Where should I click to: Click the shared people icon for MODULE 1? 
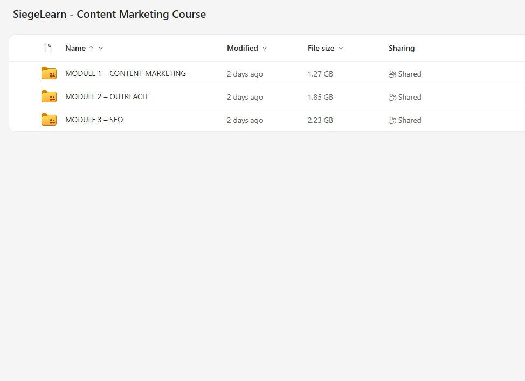(x=392, y=74)
